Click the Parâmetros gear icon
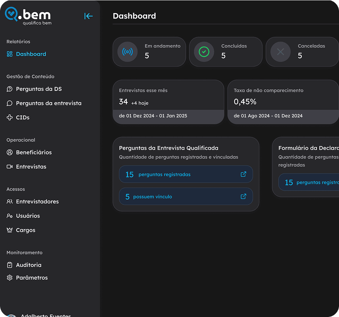 [10, 278]
